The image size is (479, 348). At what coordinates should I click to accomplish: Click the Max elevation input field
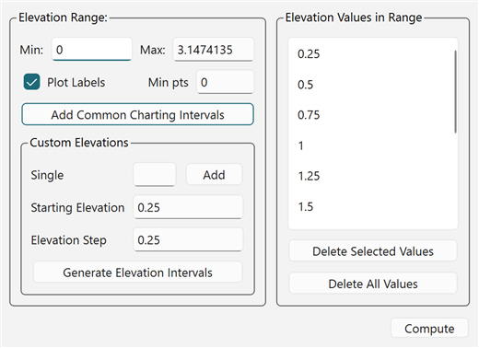click(214, 50)
